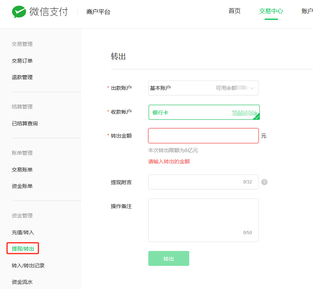View 资金流水 fund flow records
Screen dimensions: 313x289
(23, 282)
